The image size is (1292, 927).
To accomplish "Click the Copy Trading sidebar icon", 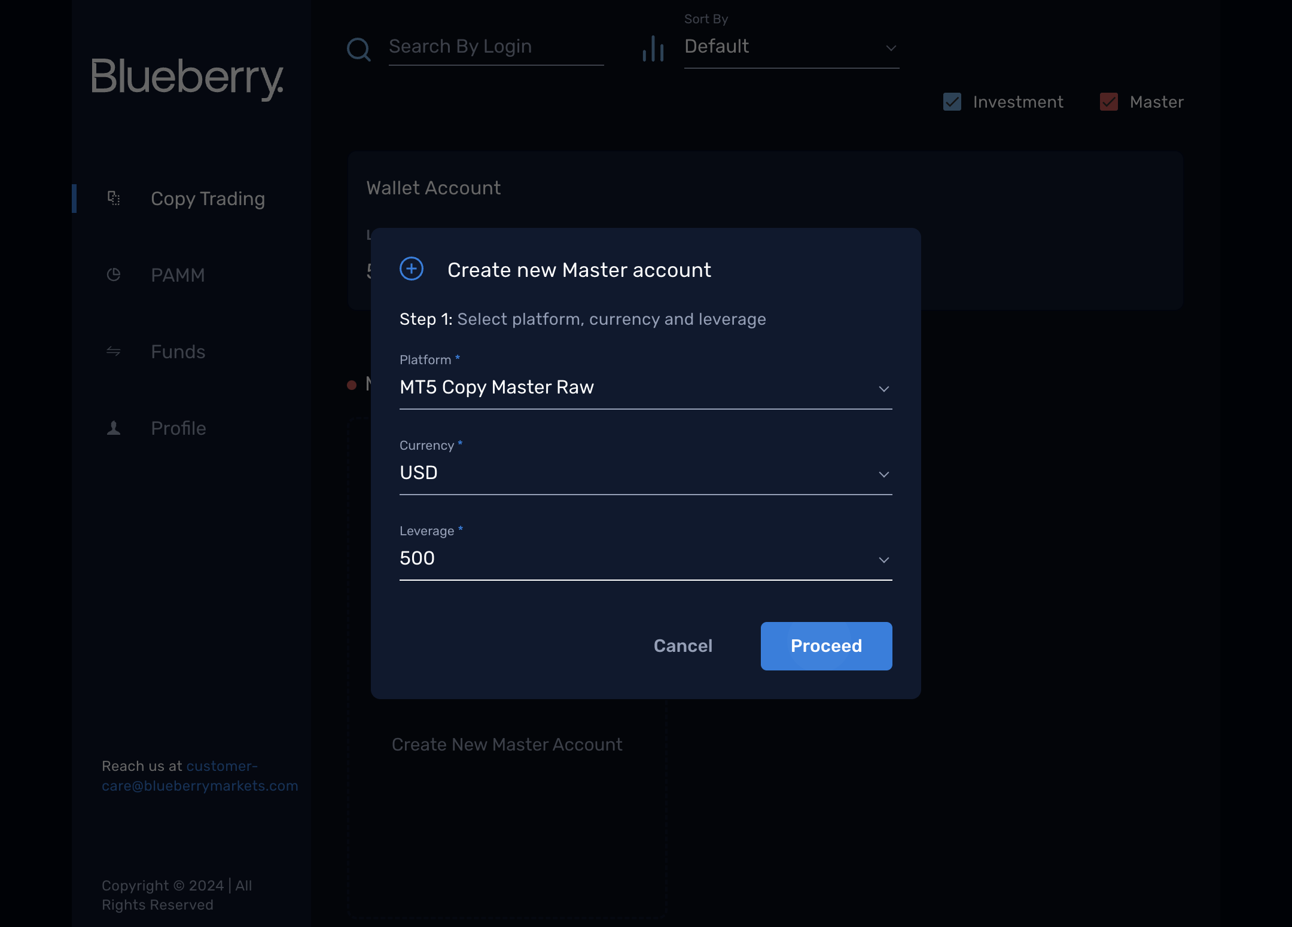I will pos(114,198).
